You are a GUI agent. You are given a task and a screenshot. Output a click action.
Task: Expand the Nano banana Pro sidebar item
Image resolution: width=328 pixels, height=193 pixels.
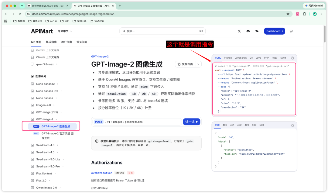pyautogui.click(x=61, y=91)
